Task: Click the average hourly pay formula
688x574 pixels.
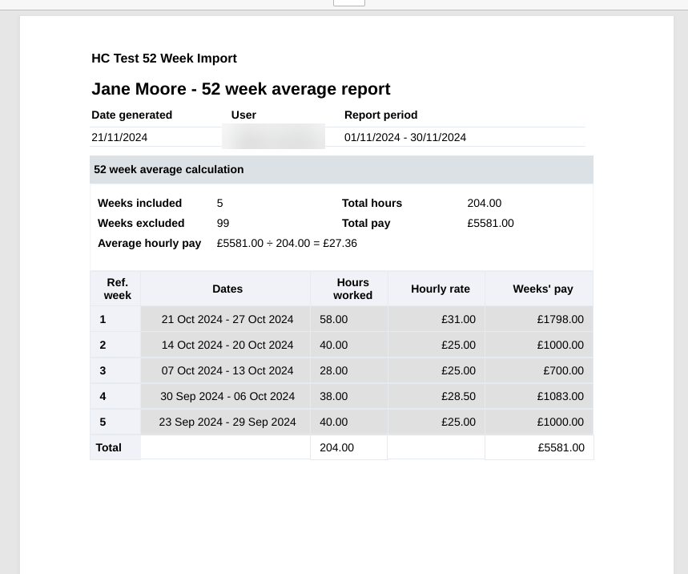Action: pos(287,244)
